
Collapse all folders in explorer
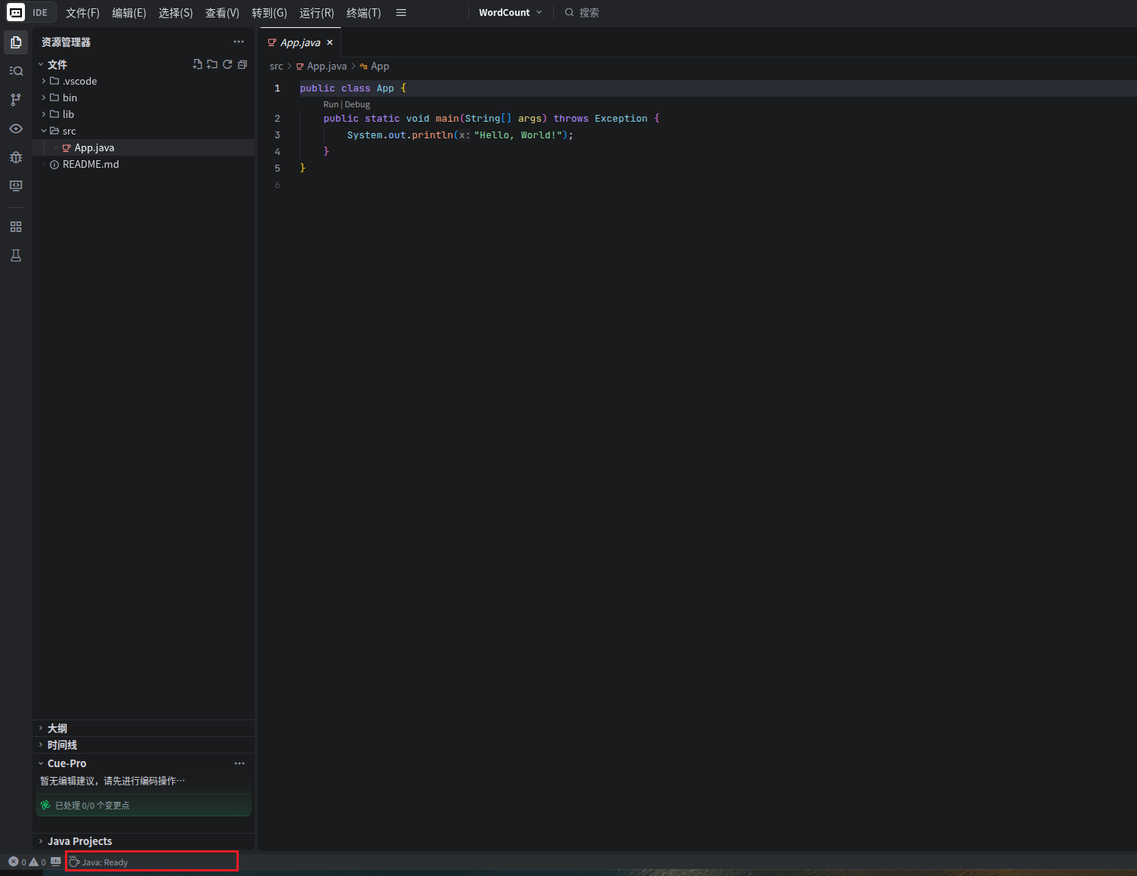point(243,64)
